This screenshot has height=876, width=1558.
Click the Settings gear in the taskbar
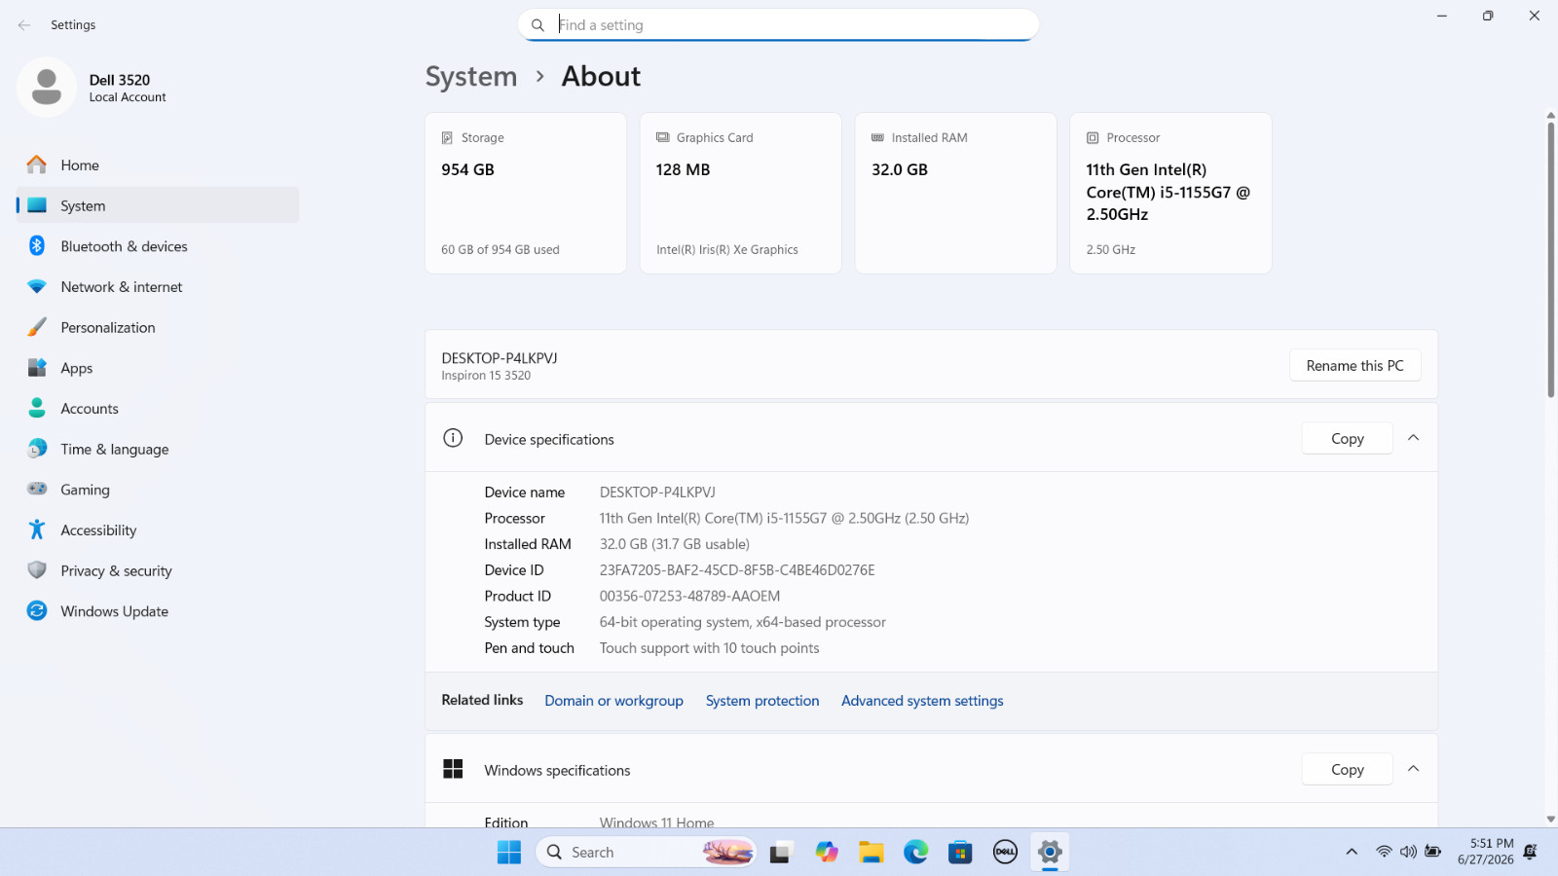1050,853
